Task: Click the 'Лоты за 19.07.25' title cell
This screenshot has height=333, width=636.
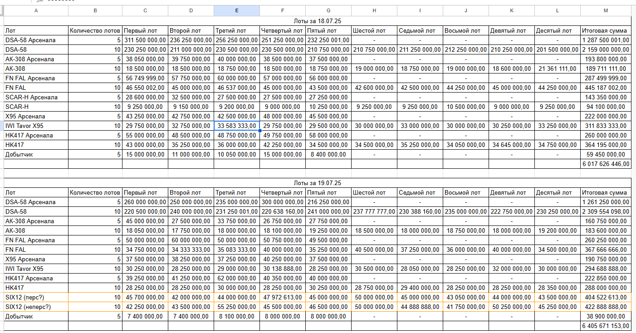Action: [x=318, y=183]
